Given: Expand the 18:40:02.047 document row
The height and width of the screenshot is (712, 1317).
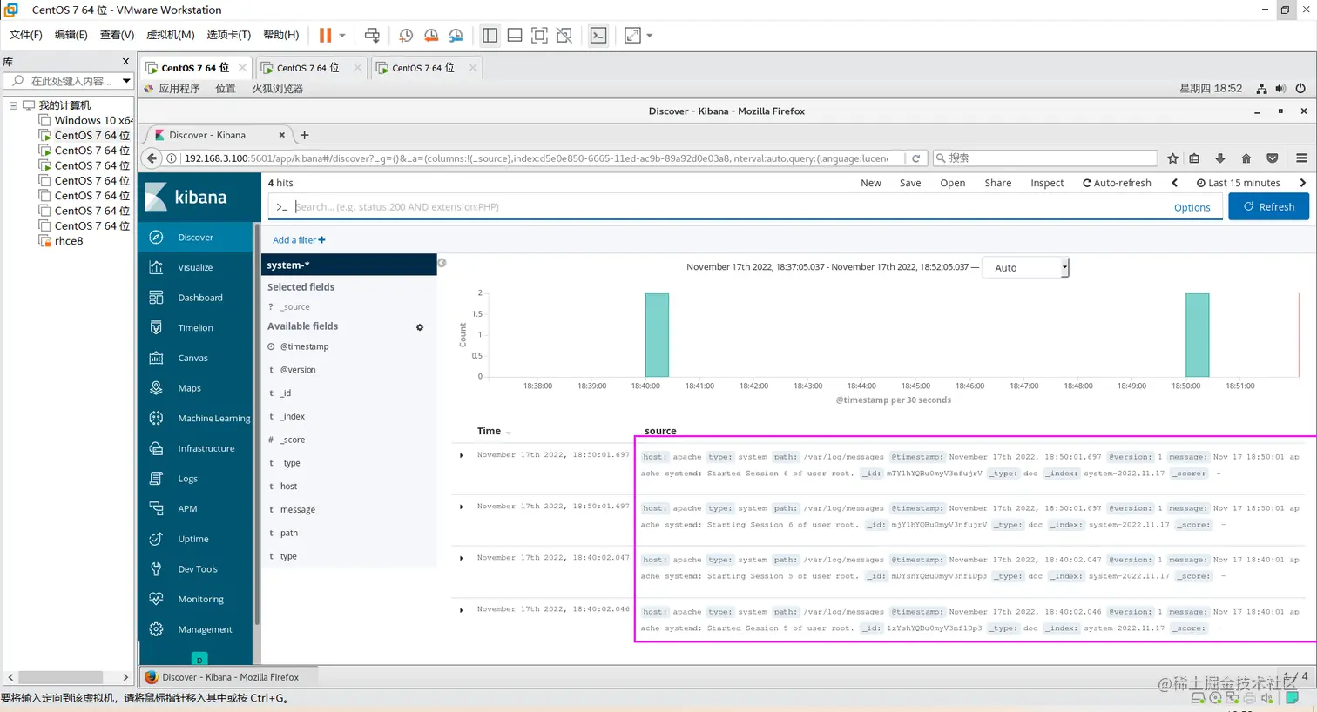Looking at the screenshot, I should tap(462, 558).
